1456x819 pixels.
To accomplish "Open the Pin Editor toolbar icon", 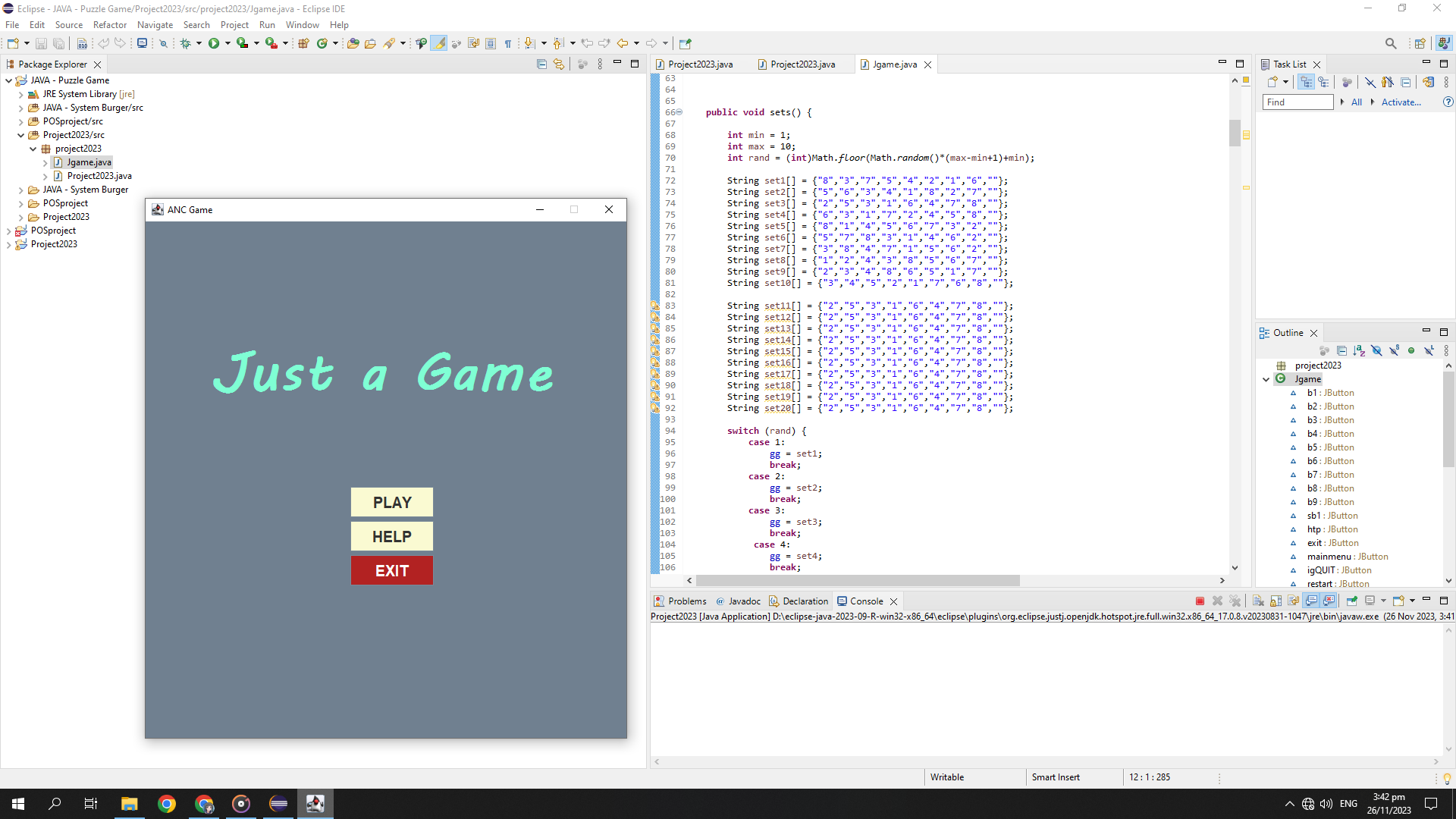I will [686, 43].
